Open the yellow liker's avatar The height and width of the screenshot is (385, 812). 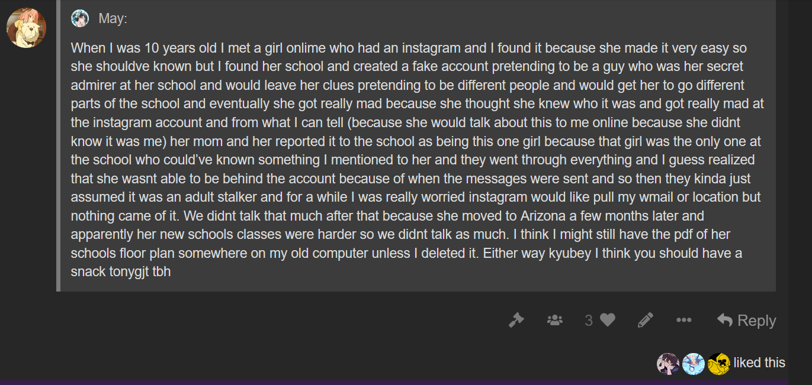tap(718, 363)
